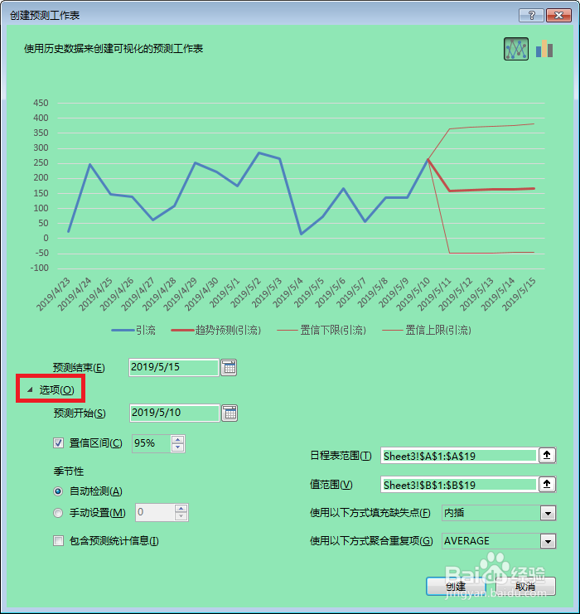Click range selector for 日程表范围

pyautogui.click(x=547, y=456)
